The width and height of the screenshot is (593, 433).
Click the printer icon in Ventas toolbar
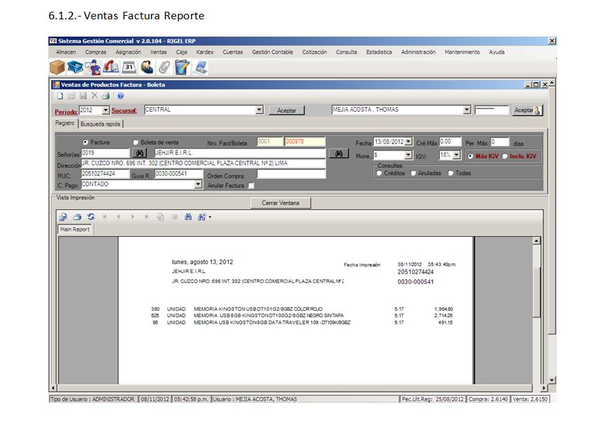106,96
